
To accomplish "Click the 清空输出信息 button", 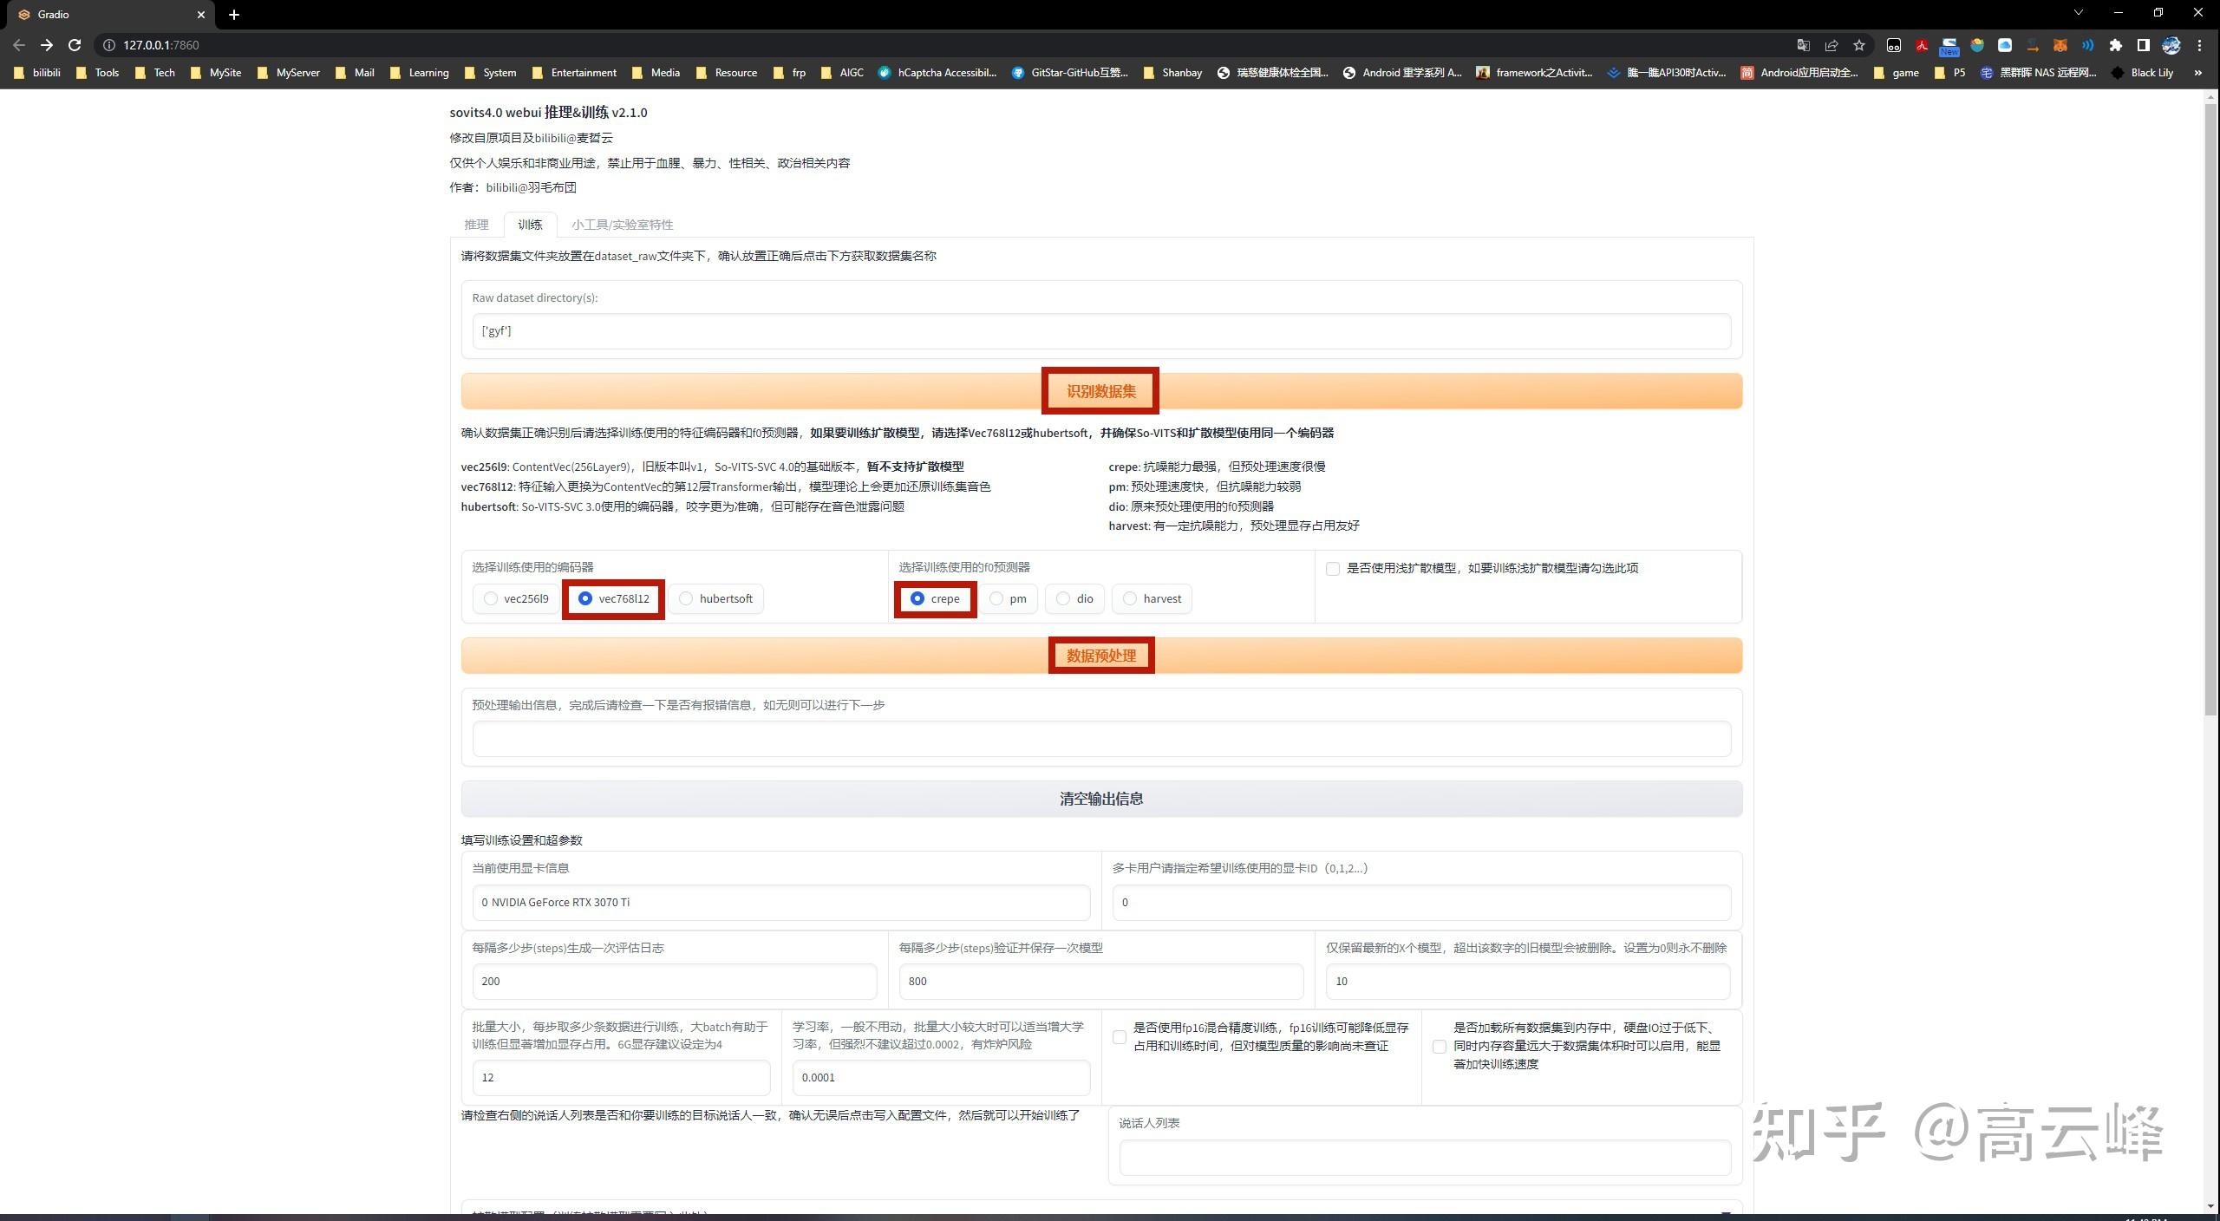I will click(1100, 799).
